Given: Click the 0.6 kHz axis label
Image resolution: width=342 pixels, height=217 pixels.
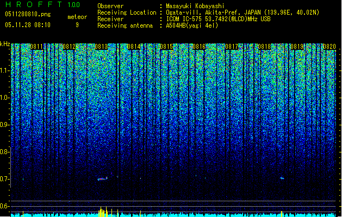Looking at the screenshot, I should [x=5, y=206].
